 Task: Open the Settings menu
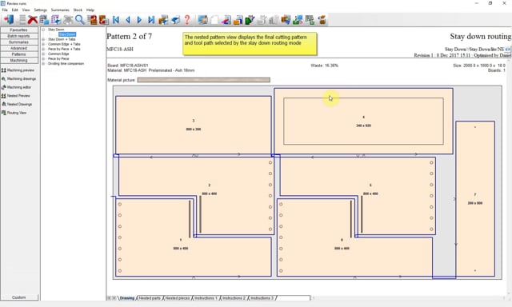tap(41, 10)
